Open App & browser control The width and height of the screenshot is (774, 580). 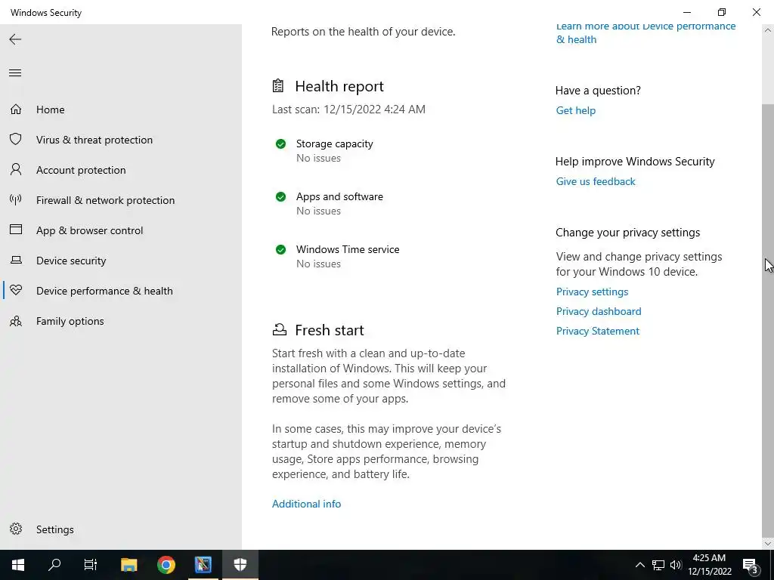[x=89, y=230]
